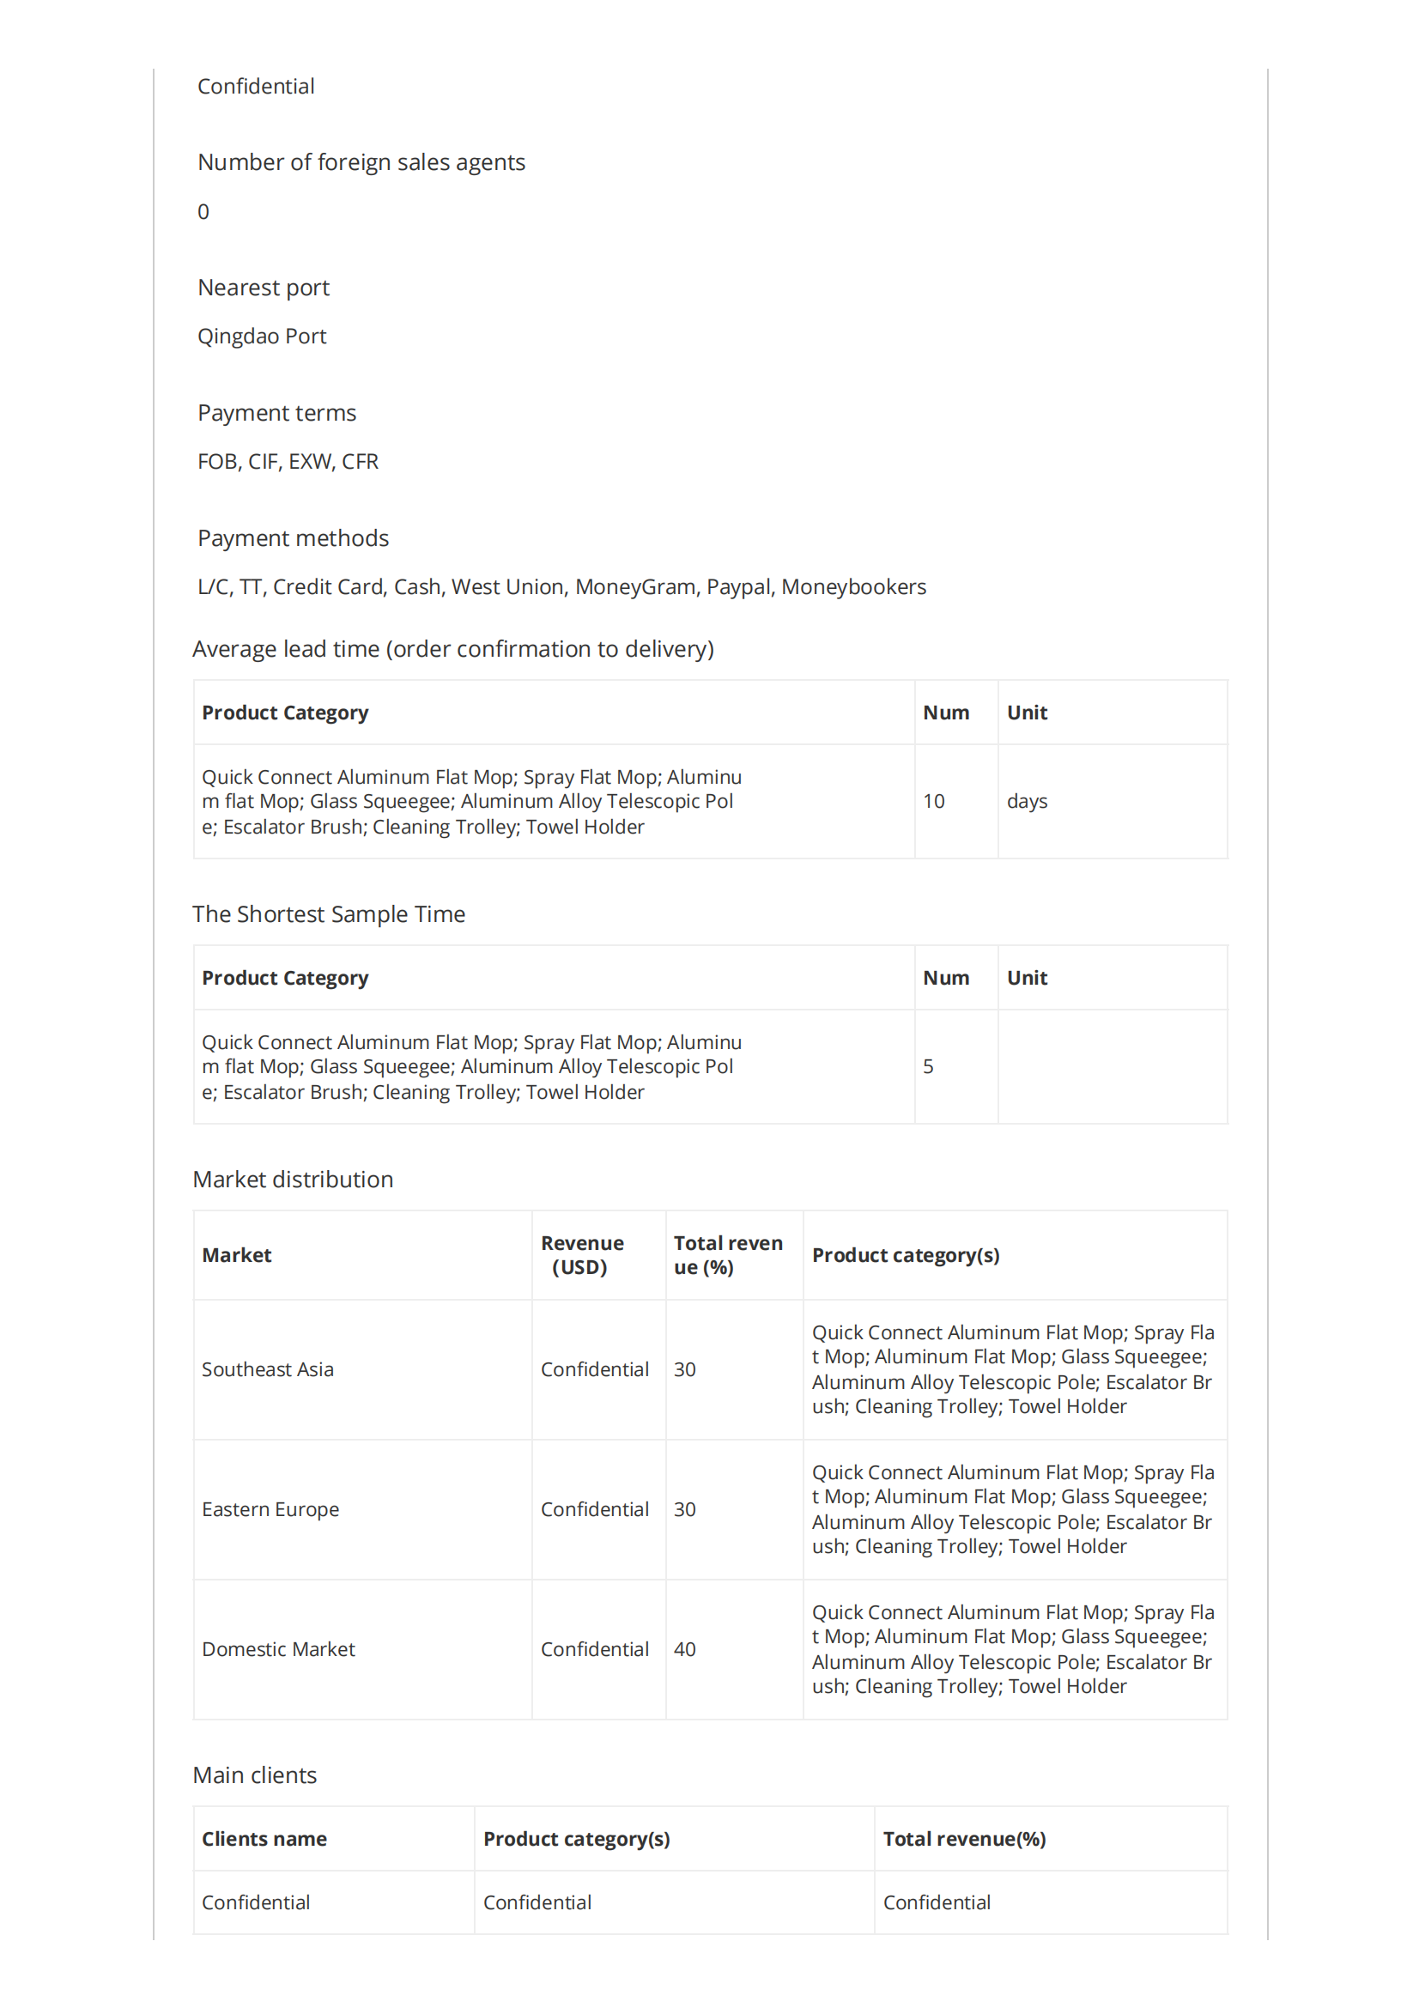This screenshot has height=2008, width=1419.
Task: Select the "Domestic Market" cell
Action: pyautogui.click(x=278, y=1649)
